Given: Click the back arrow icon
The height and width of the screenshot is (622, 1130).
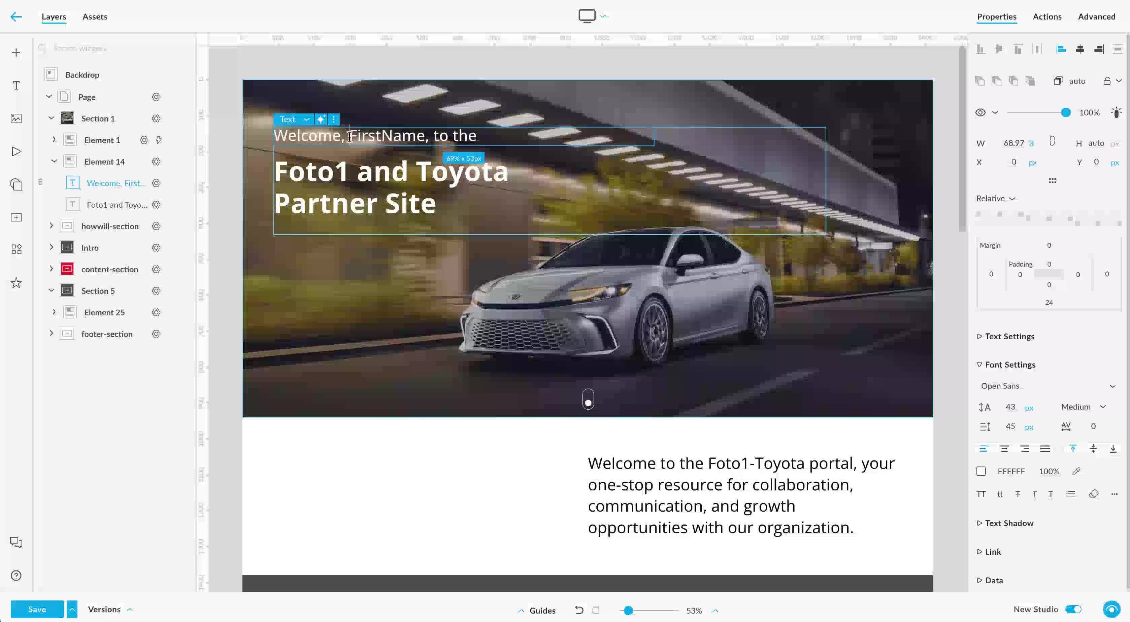Looking at the screenshot, I should (16, 17).
